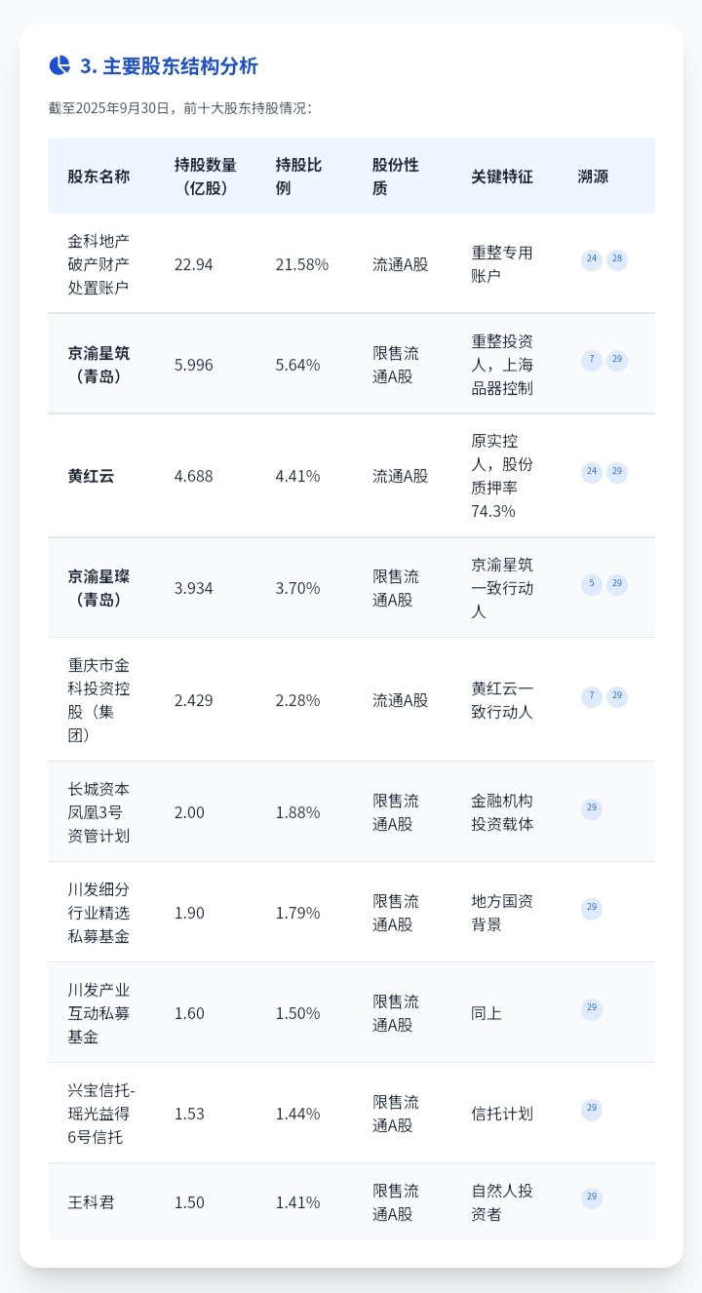
Task: Open citation 29 for 川发产业互动私募基金
Action: pyautogui.click(x=592, y=1009)
